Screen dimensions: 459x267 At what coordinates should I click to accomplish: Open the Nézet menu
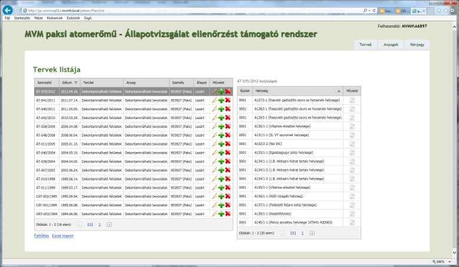(38, 18)
